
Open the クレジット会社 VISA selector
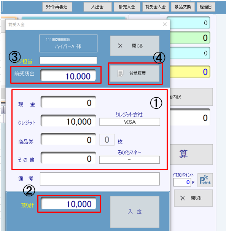point(130,122)
